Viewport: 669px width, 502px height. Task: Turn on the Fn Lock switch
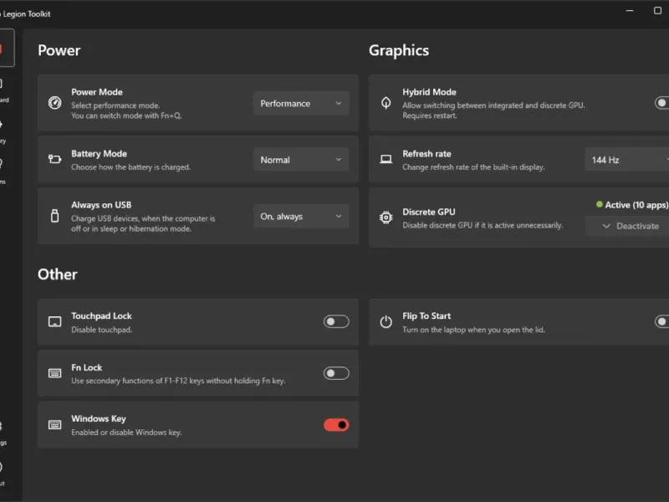[336, 373]
